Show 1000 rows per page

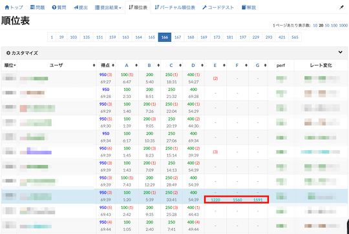[x=343, y=26]
